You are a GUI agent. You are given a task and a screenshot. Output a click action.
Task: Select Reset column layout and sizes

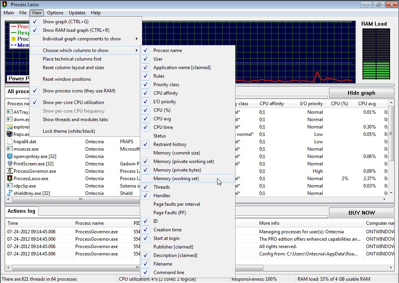[x=85, y=68]
